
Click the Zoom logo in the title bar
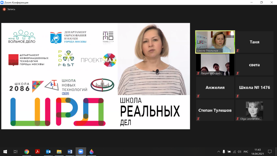pos(2,2)
